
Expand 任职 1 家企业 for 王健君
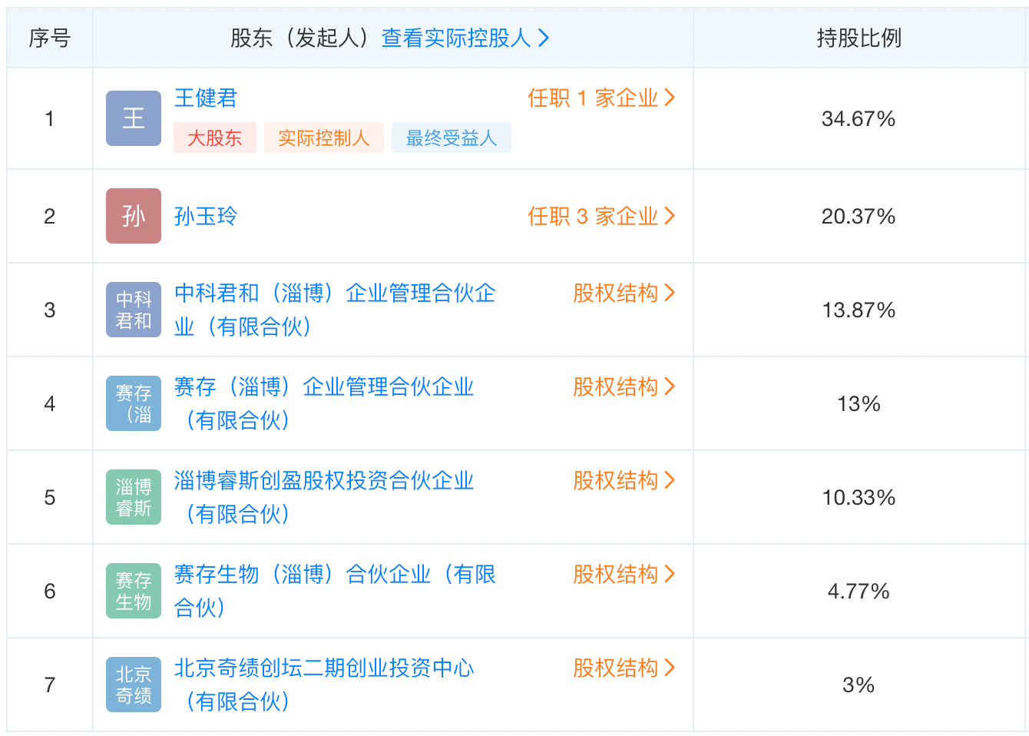[x=601, y=98]
